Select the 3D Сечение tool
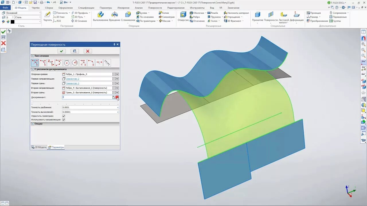The height and width of the screenshot is (206, 367). [79, 21]
